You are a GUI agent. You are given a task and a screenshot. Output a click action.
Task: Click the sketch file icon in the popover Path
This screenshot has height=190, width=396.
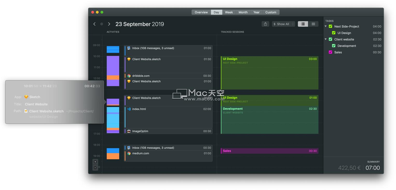(26, 111)
